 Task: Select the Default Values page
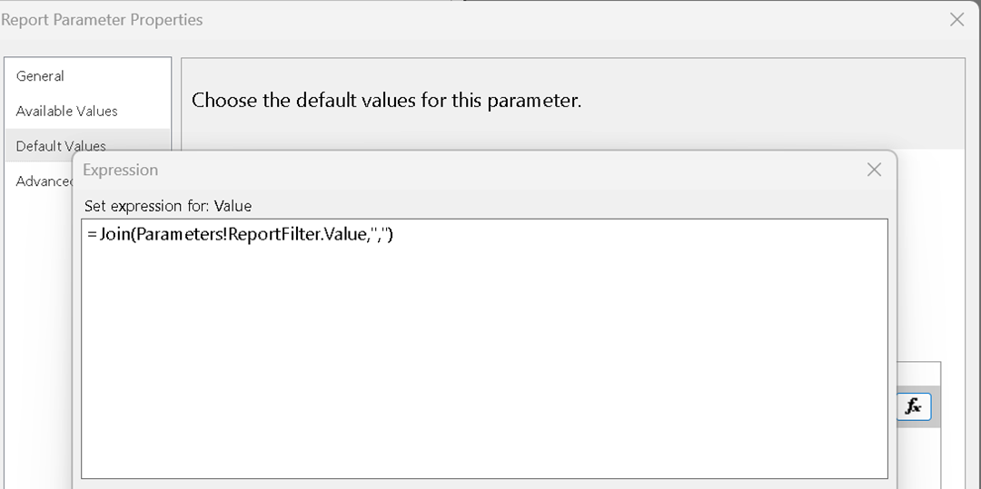[61, 145]
